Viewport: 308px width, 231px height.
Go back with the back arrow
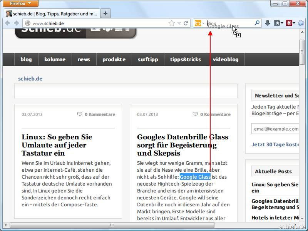[7, 23]
